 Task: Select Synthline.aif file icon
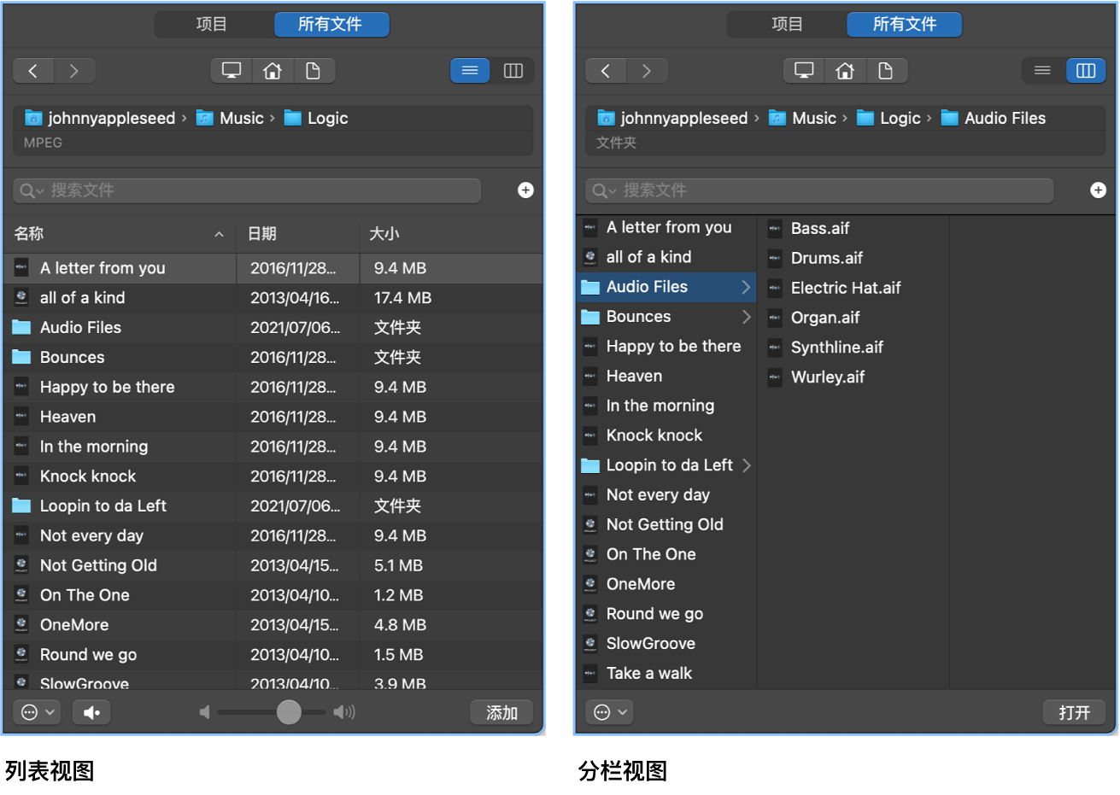(x=775, y=348)
